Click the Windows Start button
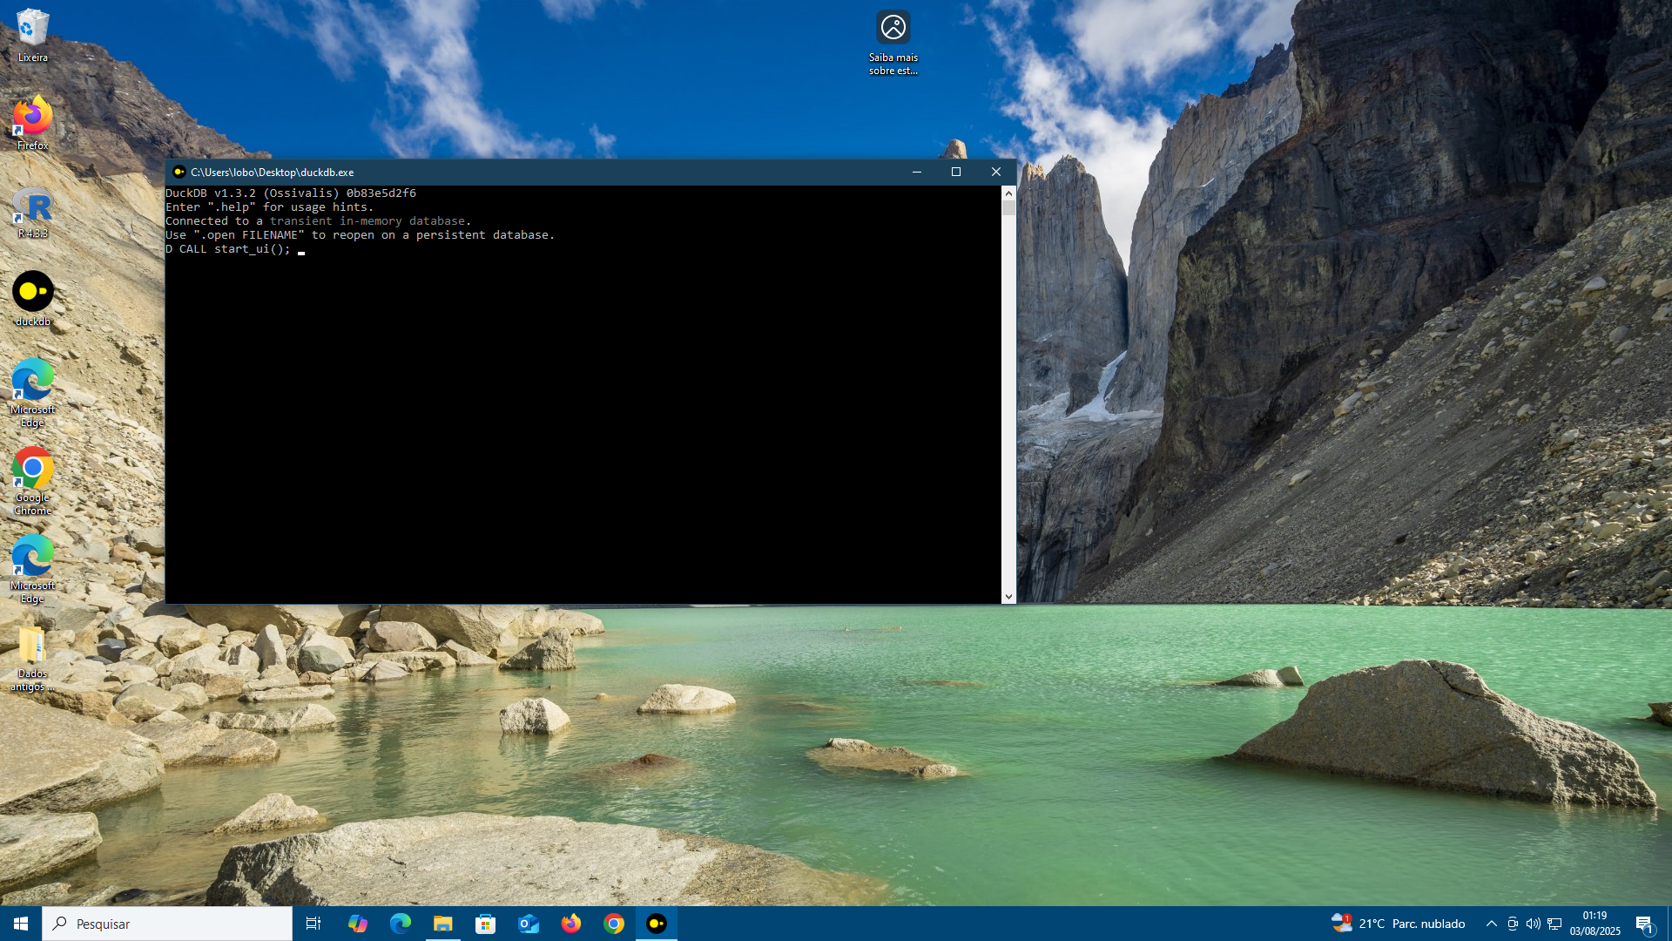Viewport: 1672px width, 941px height. 21,924
